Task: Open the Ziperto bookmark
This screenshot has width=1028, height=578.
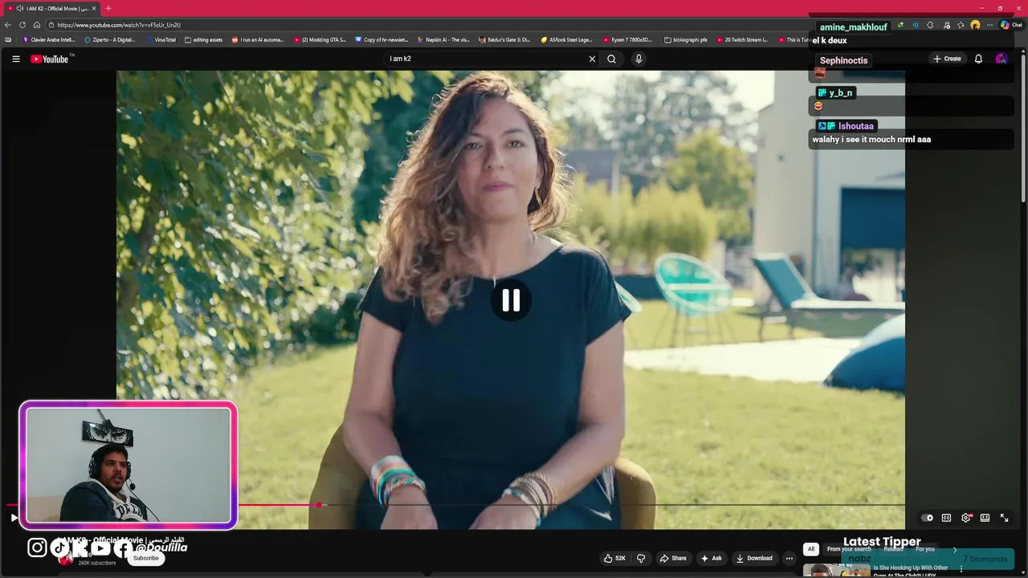Action: coord(110,39)
